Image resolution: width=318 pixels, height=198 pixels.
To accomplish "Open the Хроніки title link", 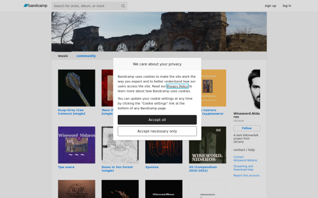I will tap(152, 167).
